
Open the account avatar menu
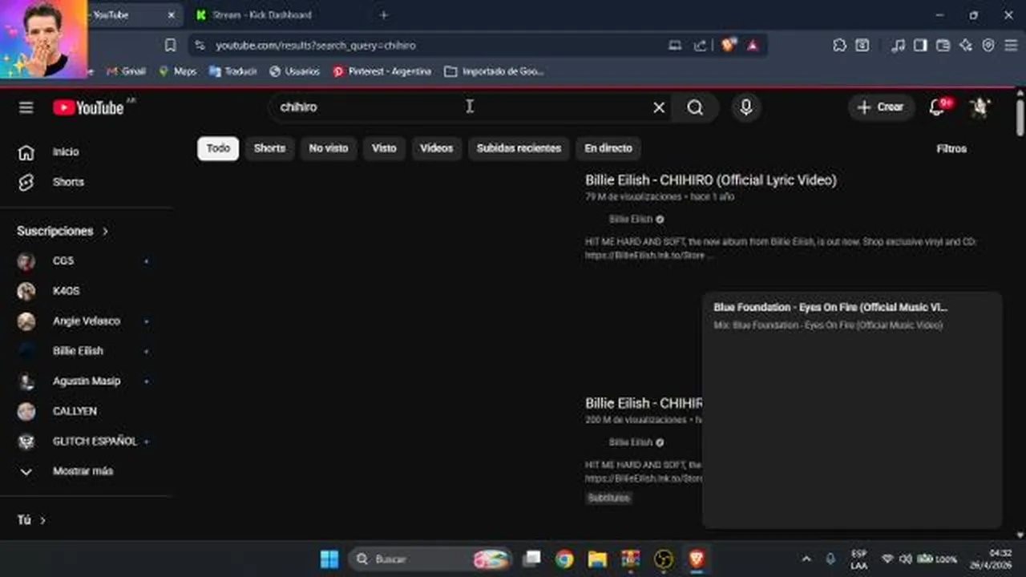[980, 107]
